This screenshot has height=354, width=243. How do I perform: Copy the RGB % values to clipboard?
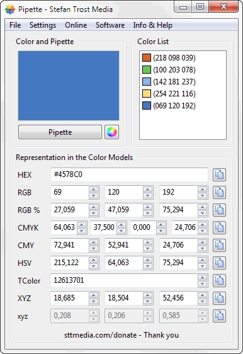click(x=219, y=210)
